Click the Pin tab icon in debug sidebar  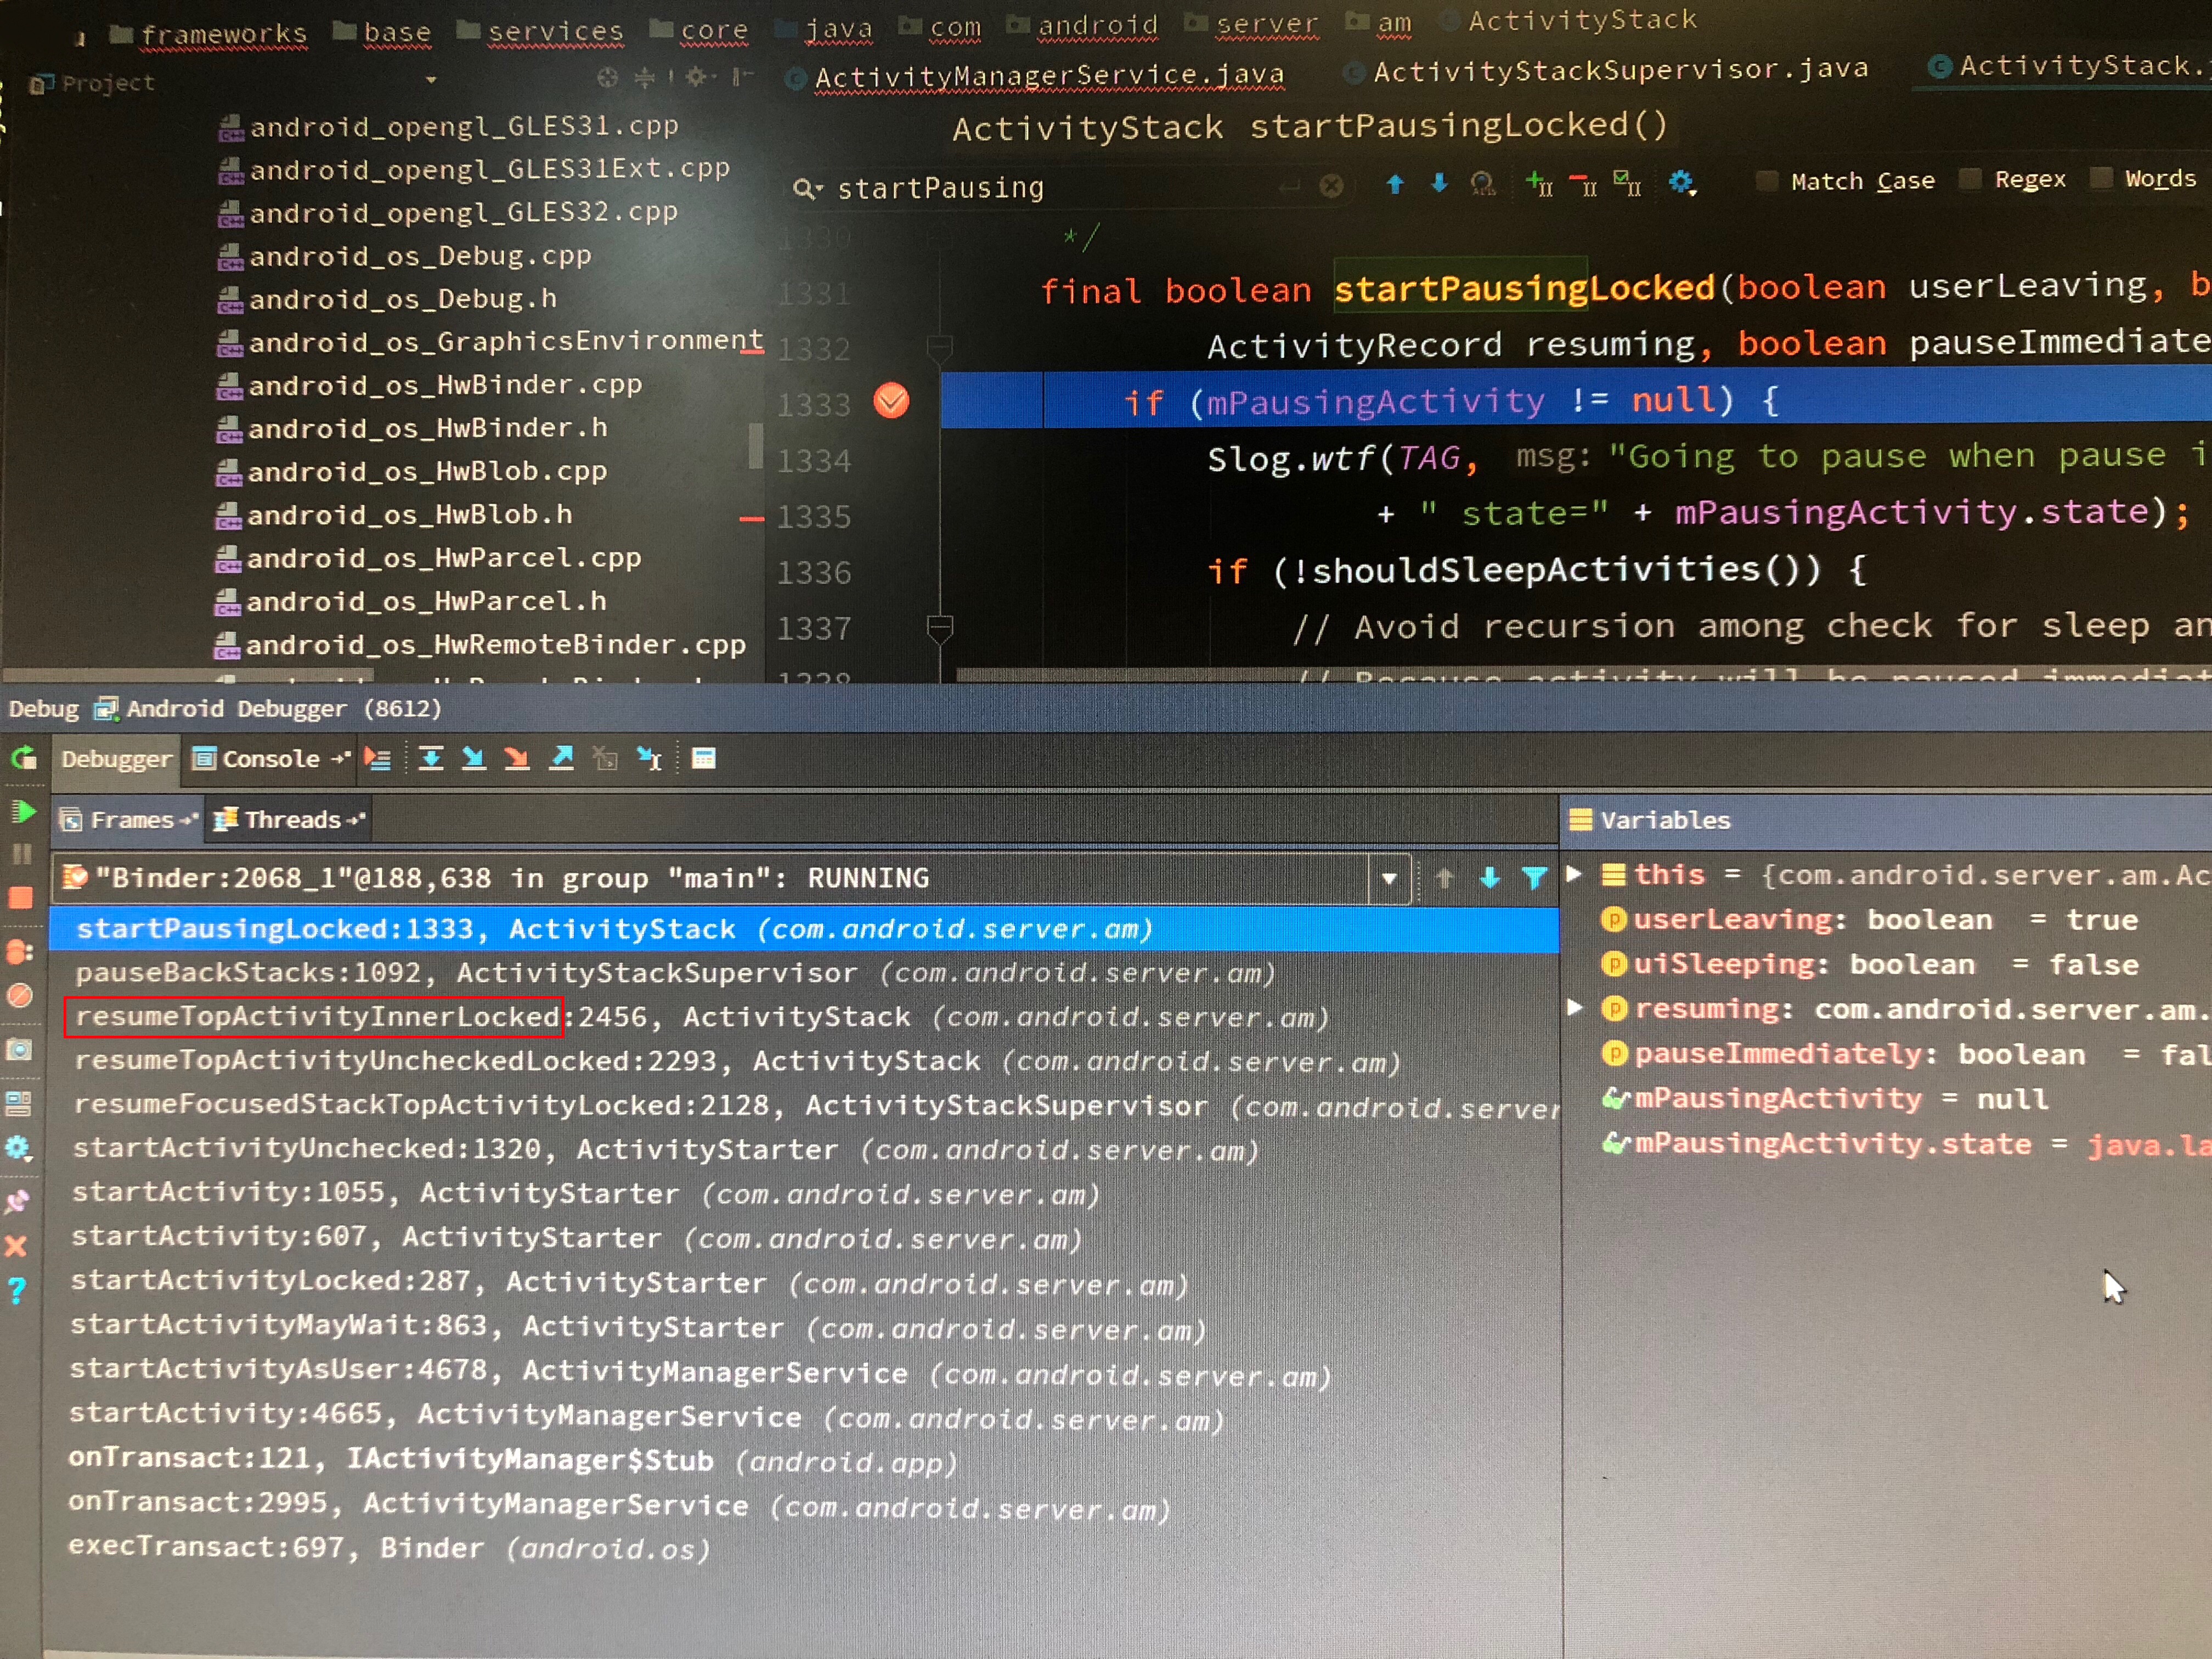click(17, 1201)
